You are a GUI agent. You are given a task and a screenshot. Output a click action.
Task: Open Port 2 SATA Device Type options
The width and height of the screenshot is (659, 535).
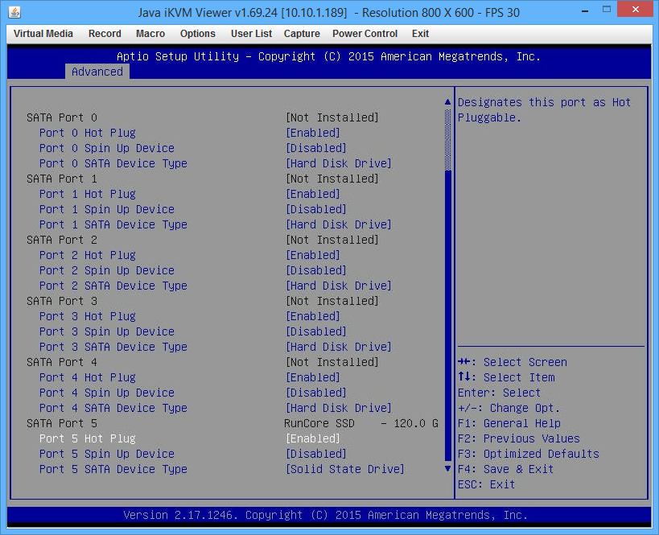click(338, 286)
